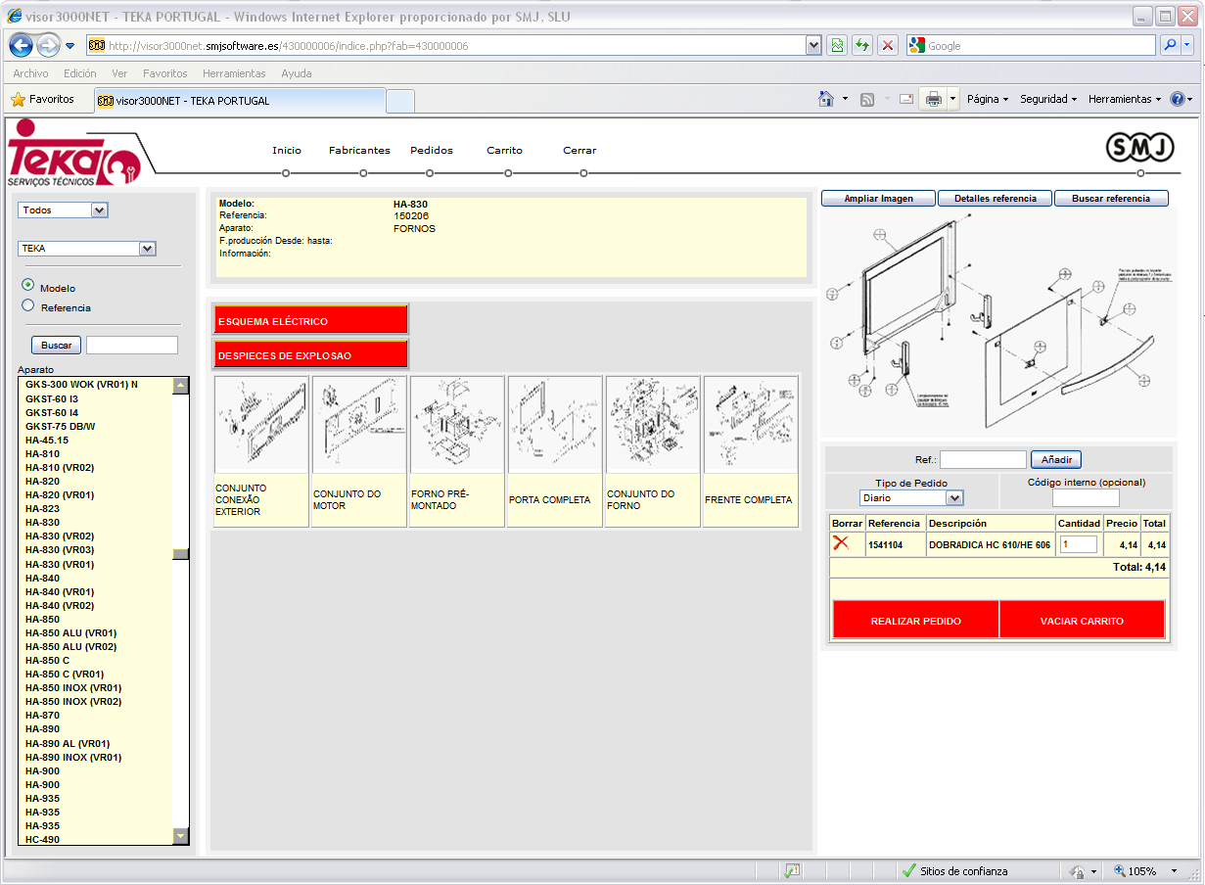Viewport: 1205px width, 885px height.
Task: Click the SMJ logo
Action: click(x=1139, y=148)
